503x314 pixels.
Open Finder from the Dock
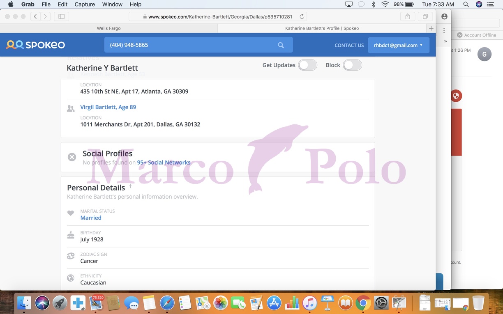(24, 303)
